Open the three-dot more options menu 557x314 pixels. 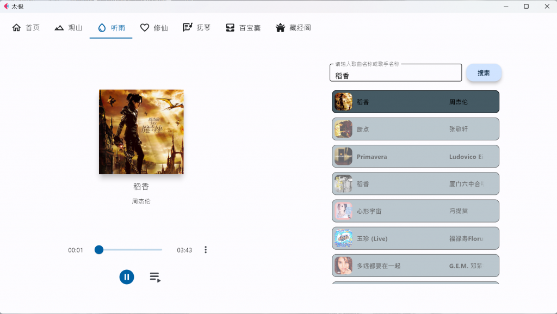[206, 250]
